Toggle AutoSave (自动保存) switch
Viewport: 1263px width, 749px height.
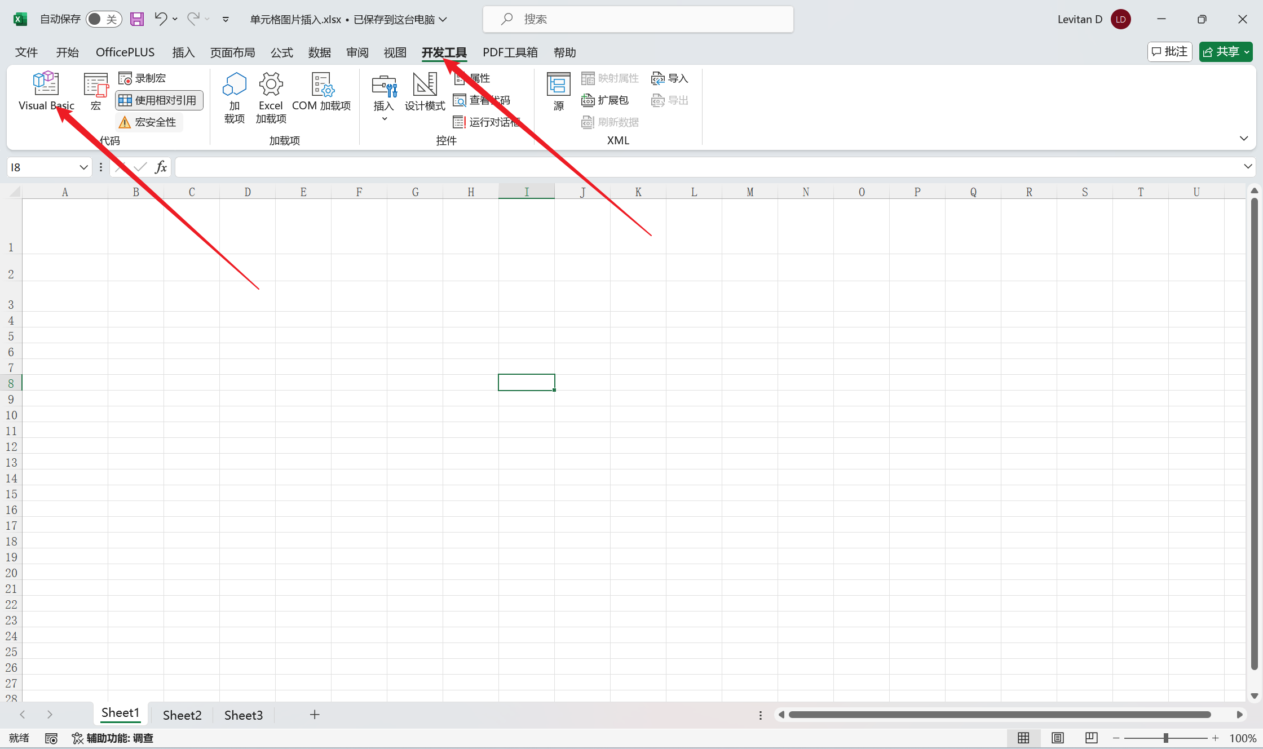(x=104, y=19)
